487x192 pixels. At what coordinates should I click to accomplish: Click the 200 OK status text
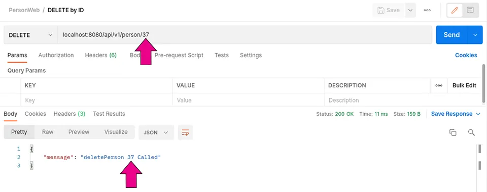pyautogui.click(x=344, y=114)
